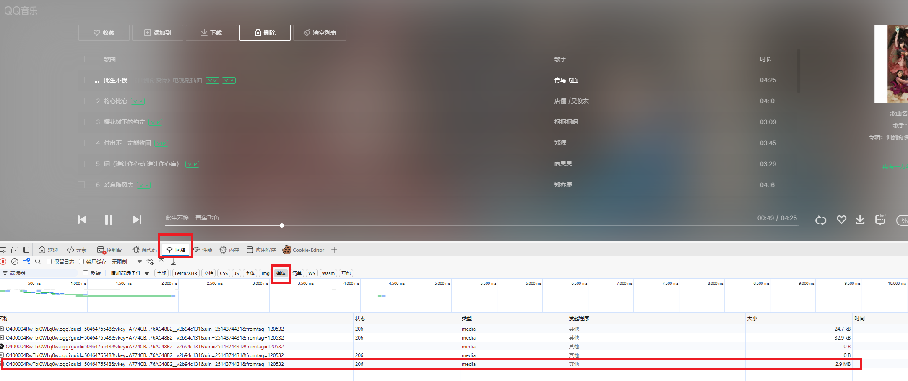908x381 pixels.
Task: Tick the 反转 filter checkbox
Action: pos(86,273)
